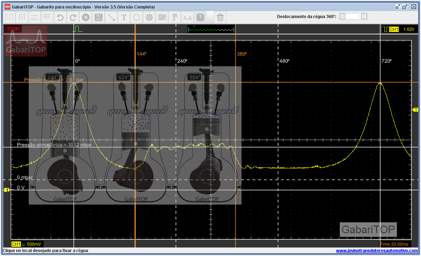Click the yellow channel ground level marker
Screen dimensions: 421x256
(7, 190)
